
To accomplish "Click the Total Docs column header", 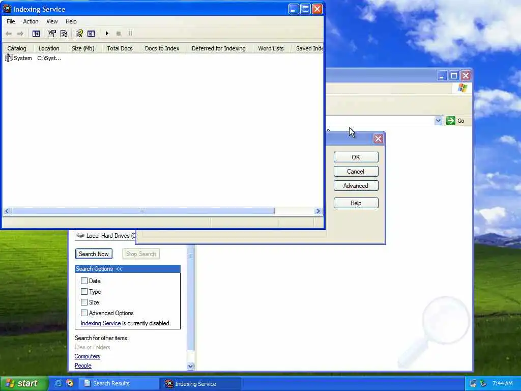I will [x=121, y=48].
